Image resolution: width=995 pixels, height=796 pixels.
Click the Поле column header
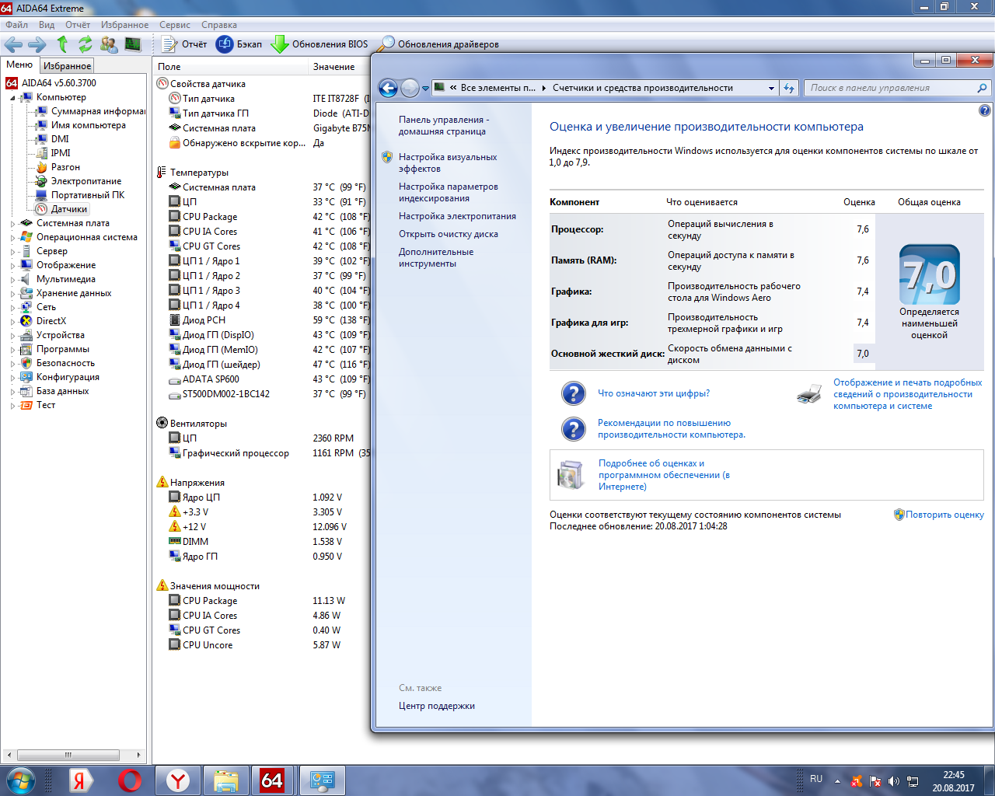pos(231,67)
